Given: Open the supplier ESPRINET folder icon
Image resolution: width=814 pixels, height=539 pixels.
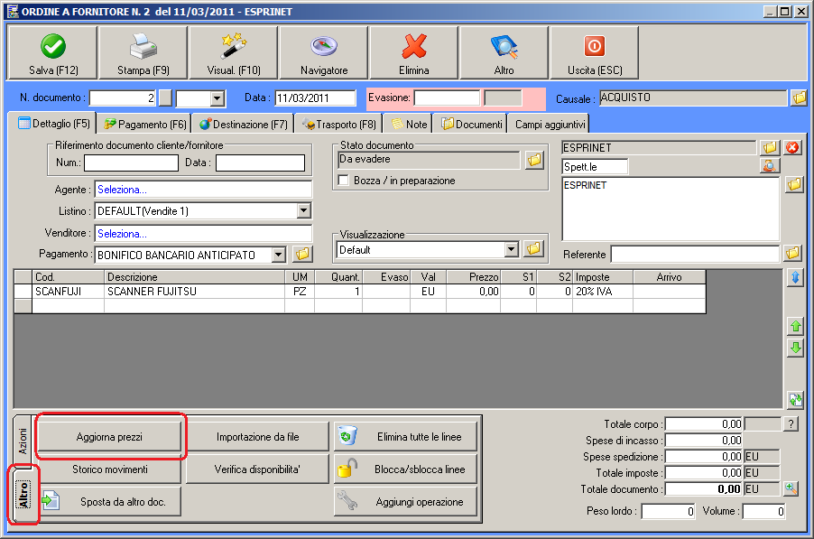Looking at the screenshot, I should (x=770, y=147).
